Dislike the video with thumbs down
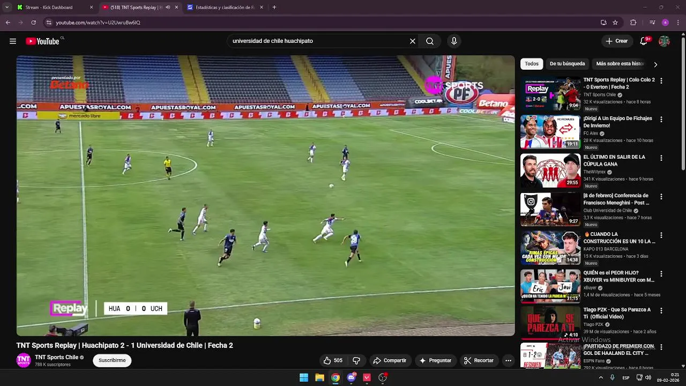Screen dimensions: 686x386 [x=356, y=361]
